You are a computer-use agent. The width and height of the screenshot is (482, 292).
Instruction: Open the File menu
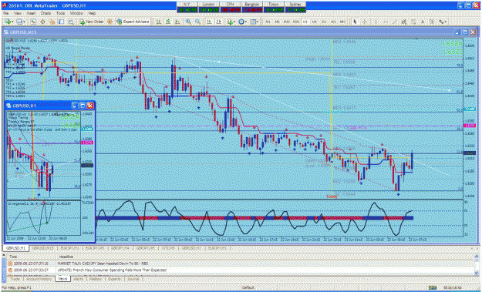tap(5, 14)
